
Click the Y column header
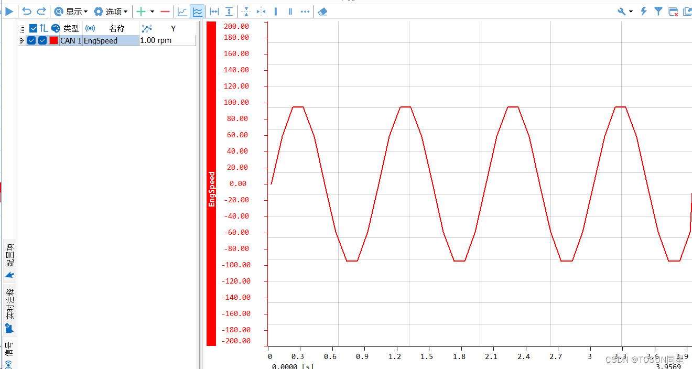click(174, 29)
